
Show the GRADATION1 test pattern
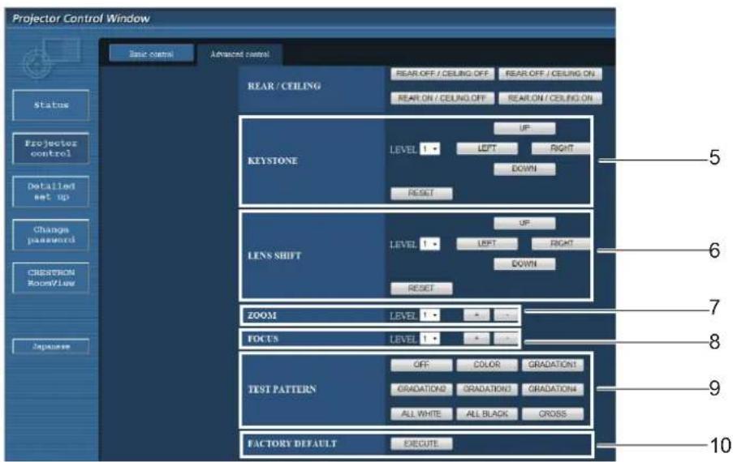[553, 365]
